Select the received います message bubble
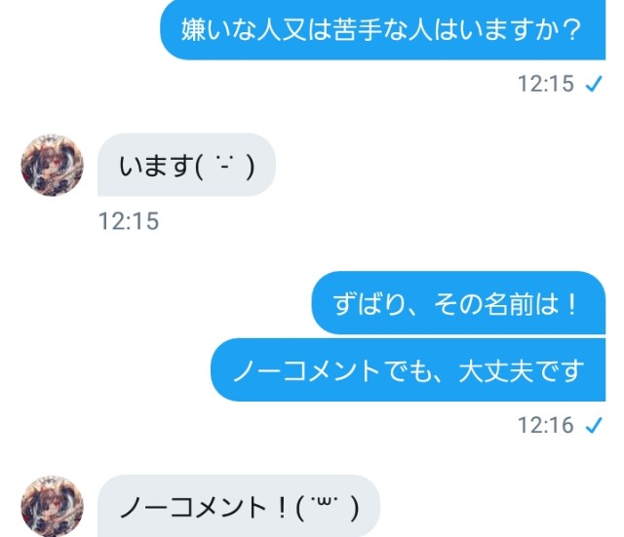The width and height of the screenshot is (624, 537). [186, 165]
